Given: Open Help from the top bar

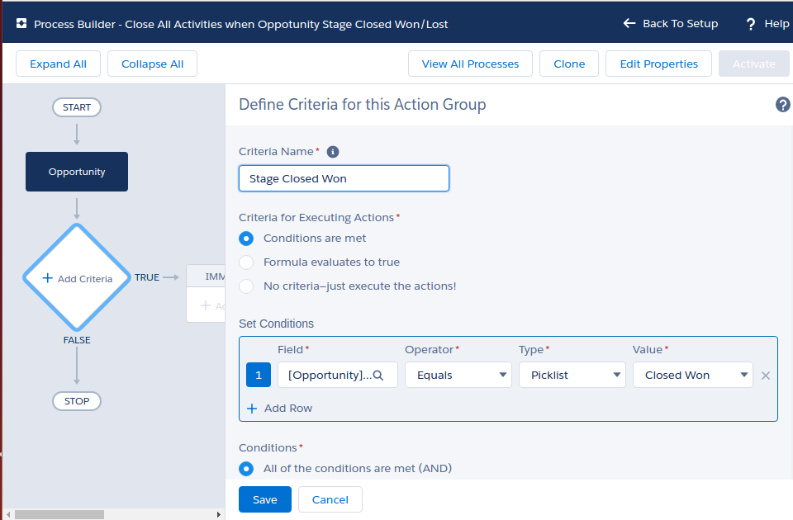Looking at the screenshot, I should [x=767, y=24].
